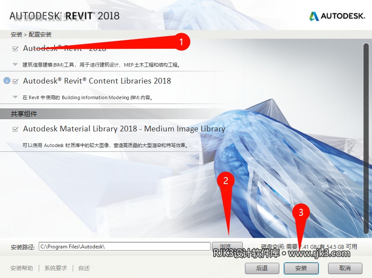Open the info icon beside Content Libraries
The image size is (372, 278).
click(7, 80)
